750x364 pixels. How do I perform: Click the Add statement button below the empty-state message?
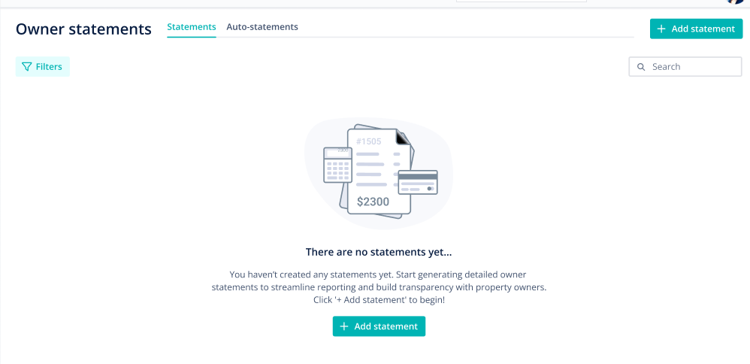(x=379, y=326)
